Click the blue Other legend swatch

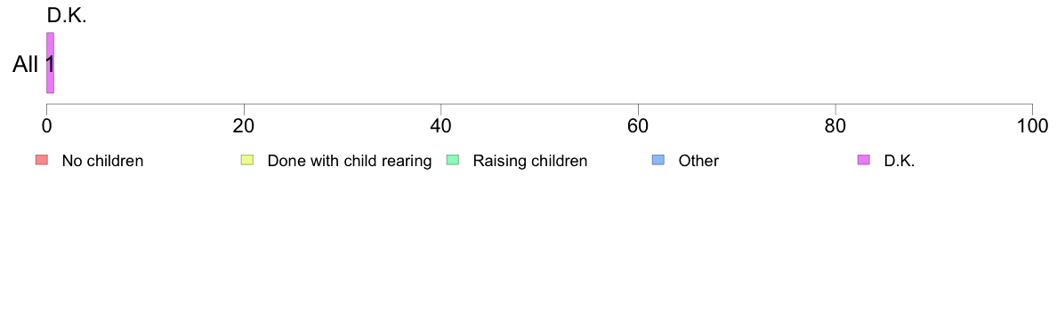coord(658,160)
